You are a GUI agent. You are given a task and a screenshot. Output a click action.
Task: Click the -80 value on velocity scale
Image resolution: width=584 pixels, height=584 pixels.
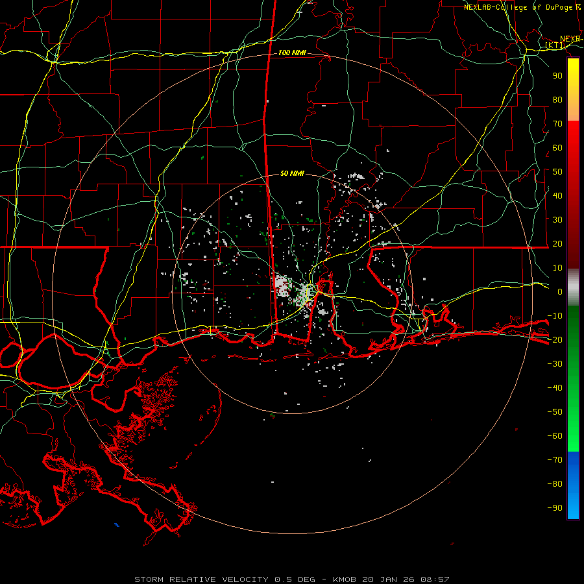555,484
